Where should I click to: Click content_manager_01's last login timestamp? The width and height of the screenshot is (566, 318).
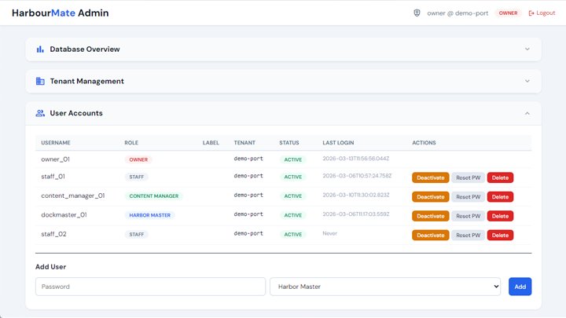(356, 195)
